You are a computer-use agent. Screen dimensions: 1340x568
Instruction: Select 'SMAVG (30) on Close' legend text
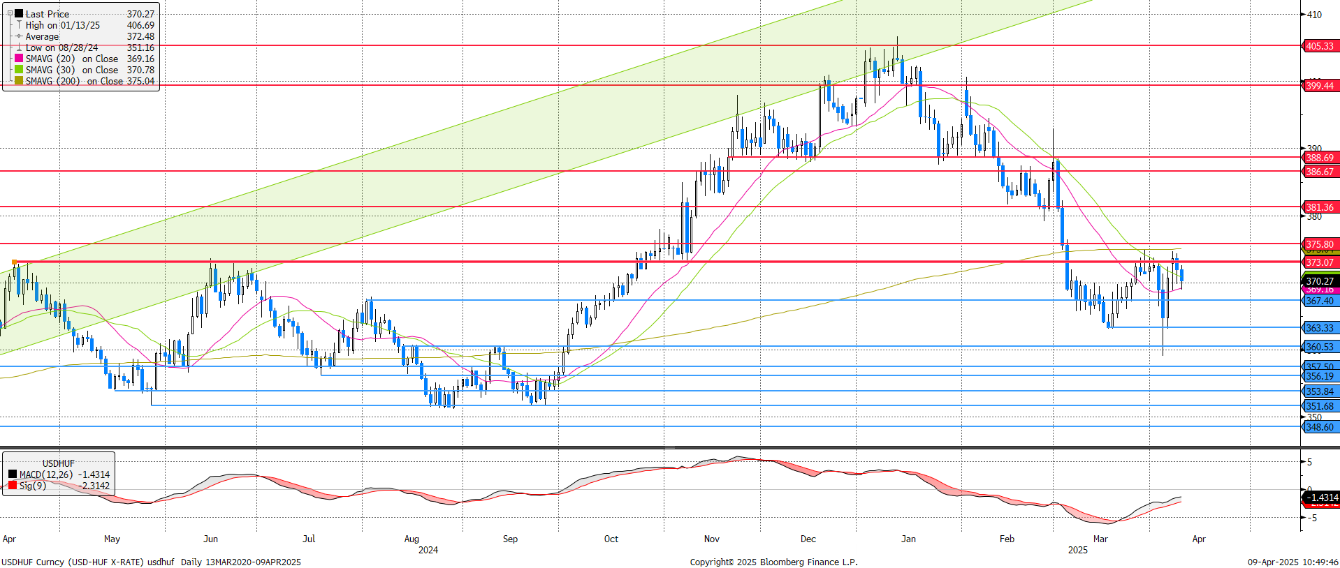72,70
